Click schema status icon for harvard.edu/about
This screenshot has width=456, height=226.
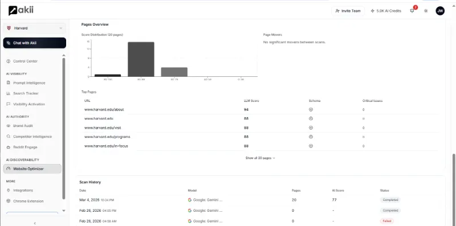311,109
